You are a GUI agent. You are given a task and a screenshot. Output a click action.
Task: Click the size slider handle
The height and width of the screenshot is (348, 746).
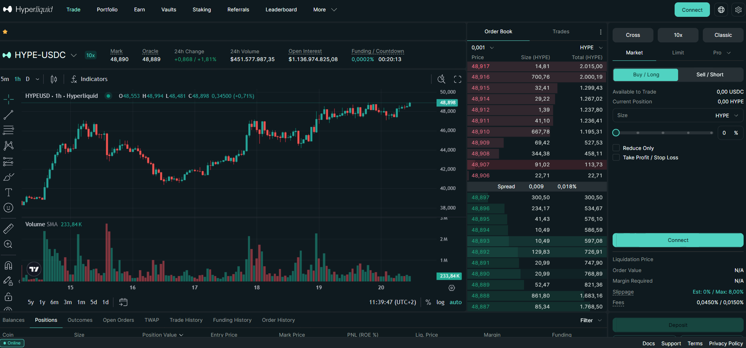coord(616,133)
